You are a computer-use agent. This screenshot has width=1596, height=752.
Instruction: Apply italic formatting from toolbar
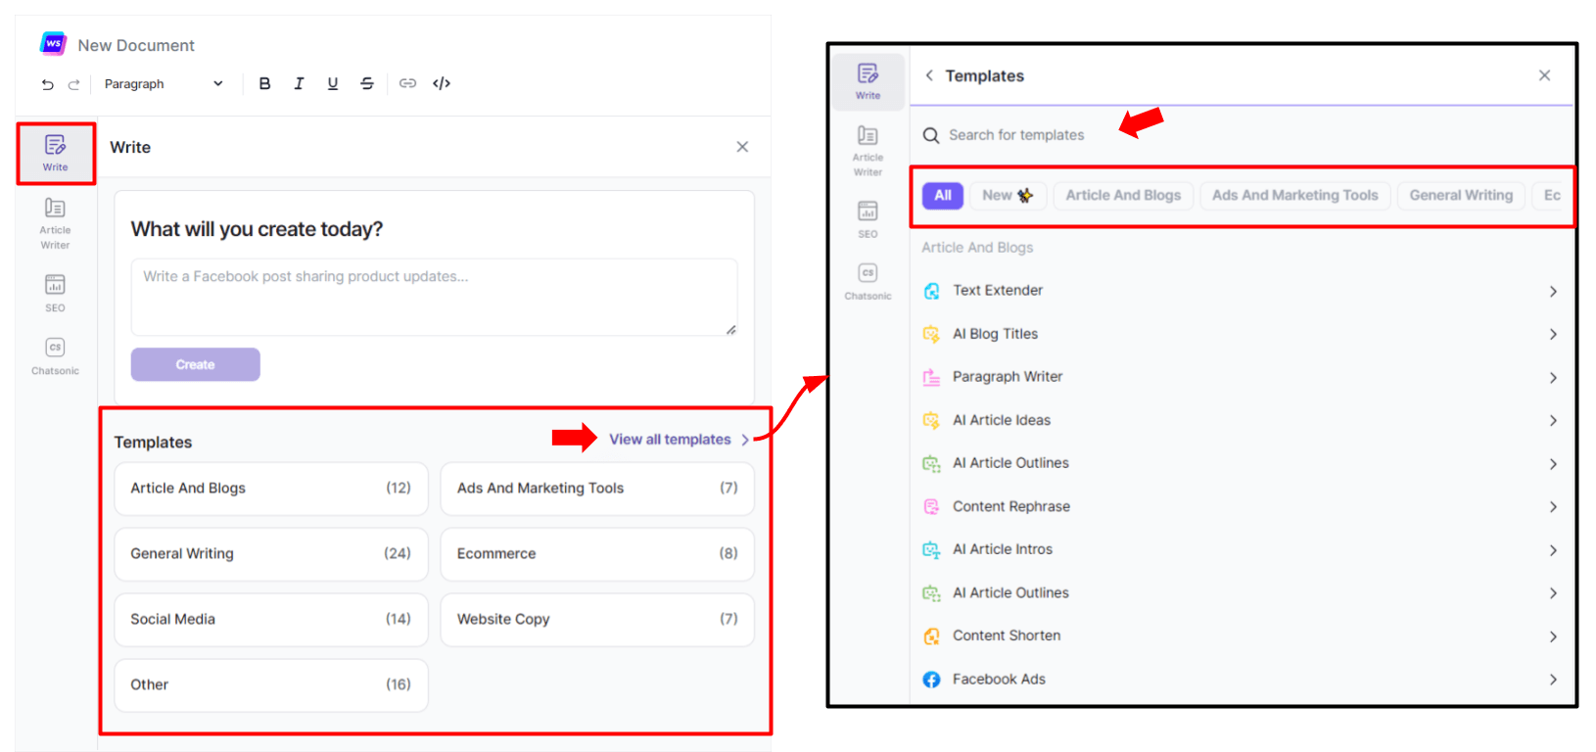(299, 84)
